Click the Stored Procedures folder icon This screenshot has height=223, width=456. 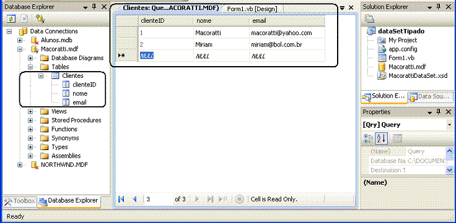(45, 120)
